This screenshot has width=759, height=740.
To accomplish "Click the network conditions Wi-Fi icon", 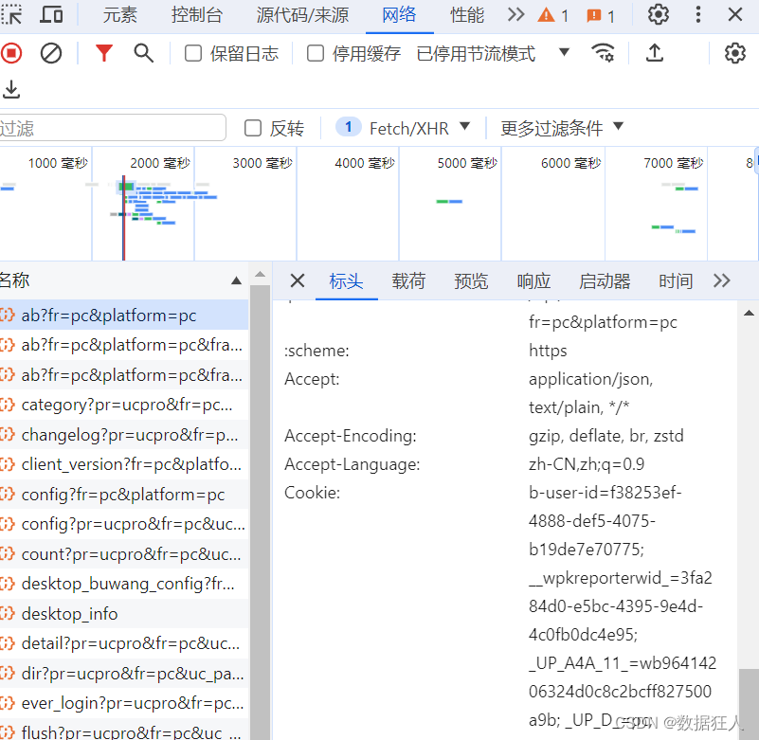I will coord(604,53).
